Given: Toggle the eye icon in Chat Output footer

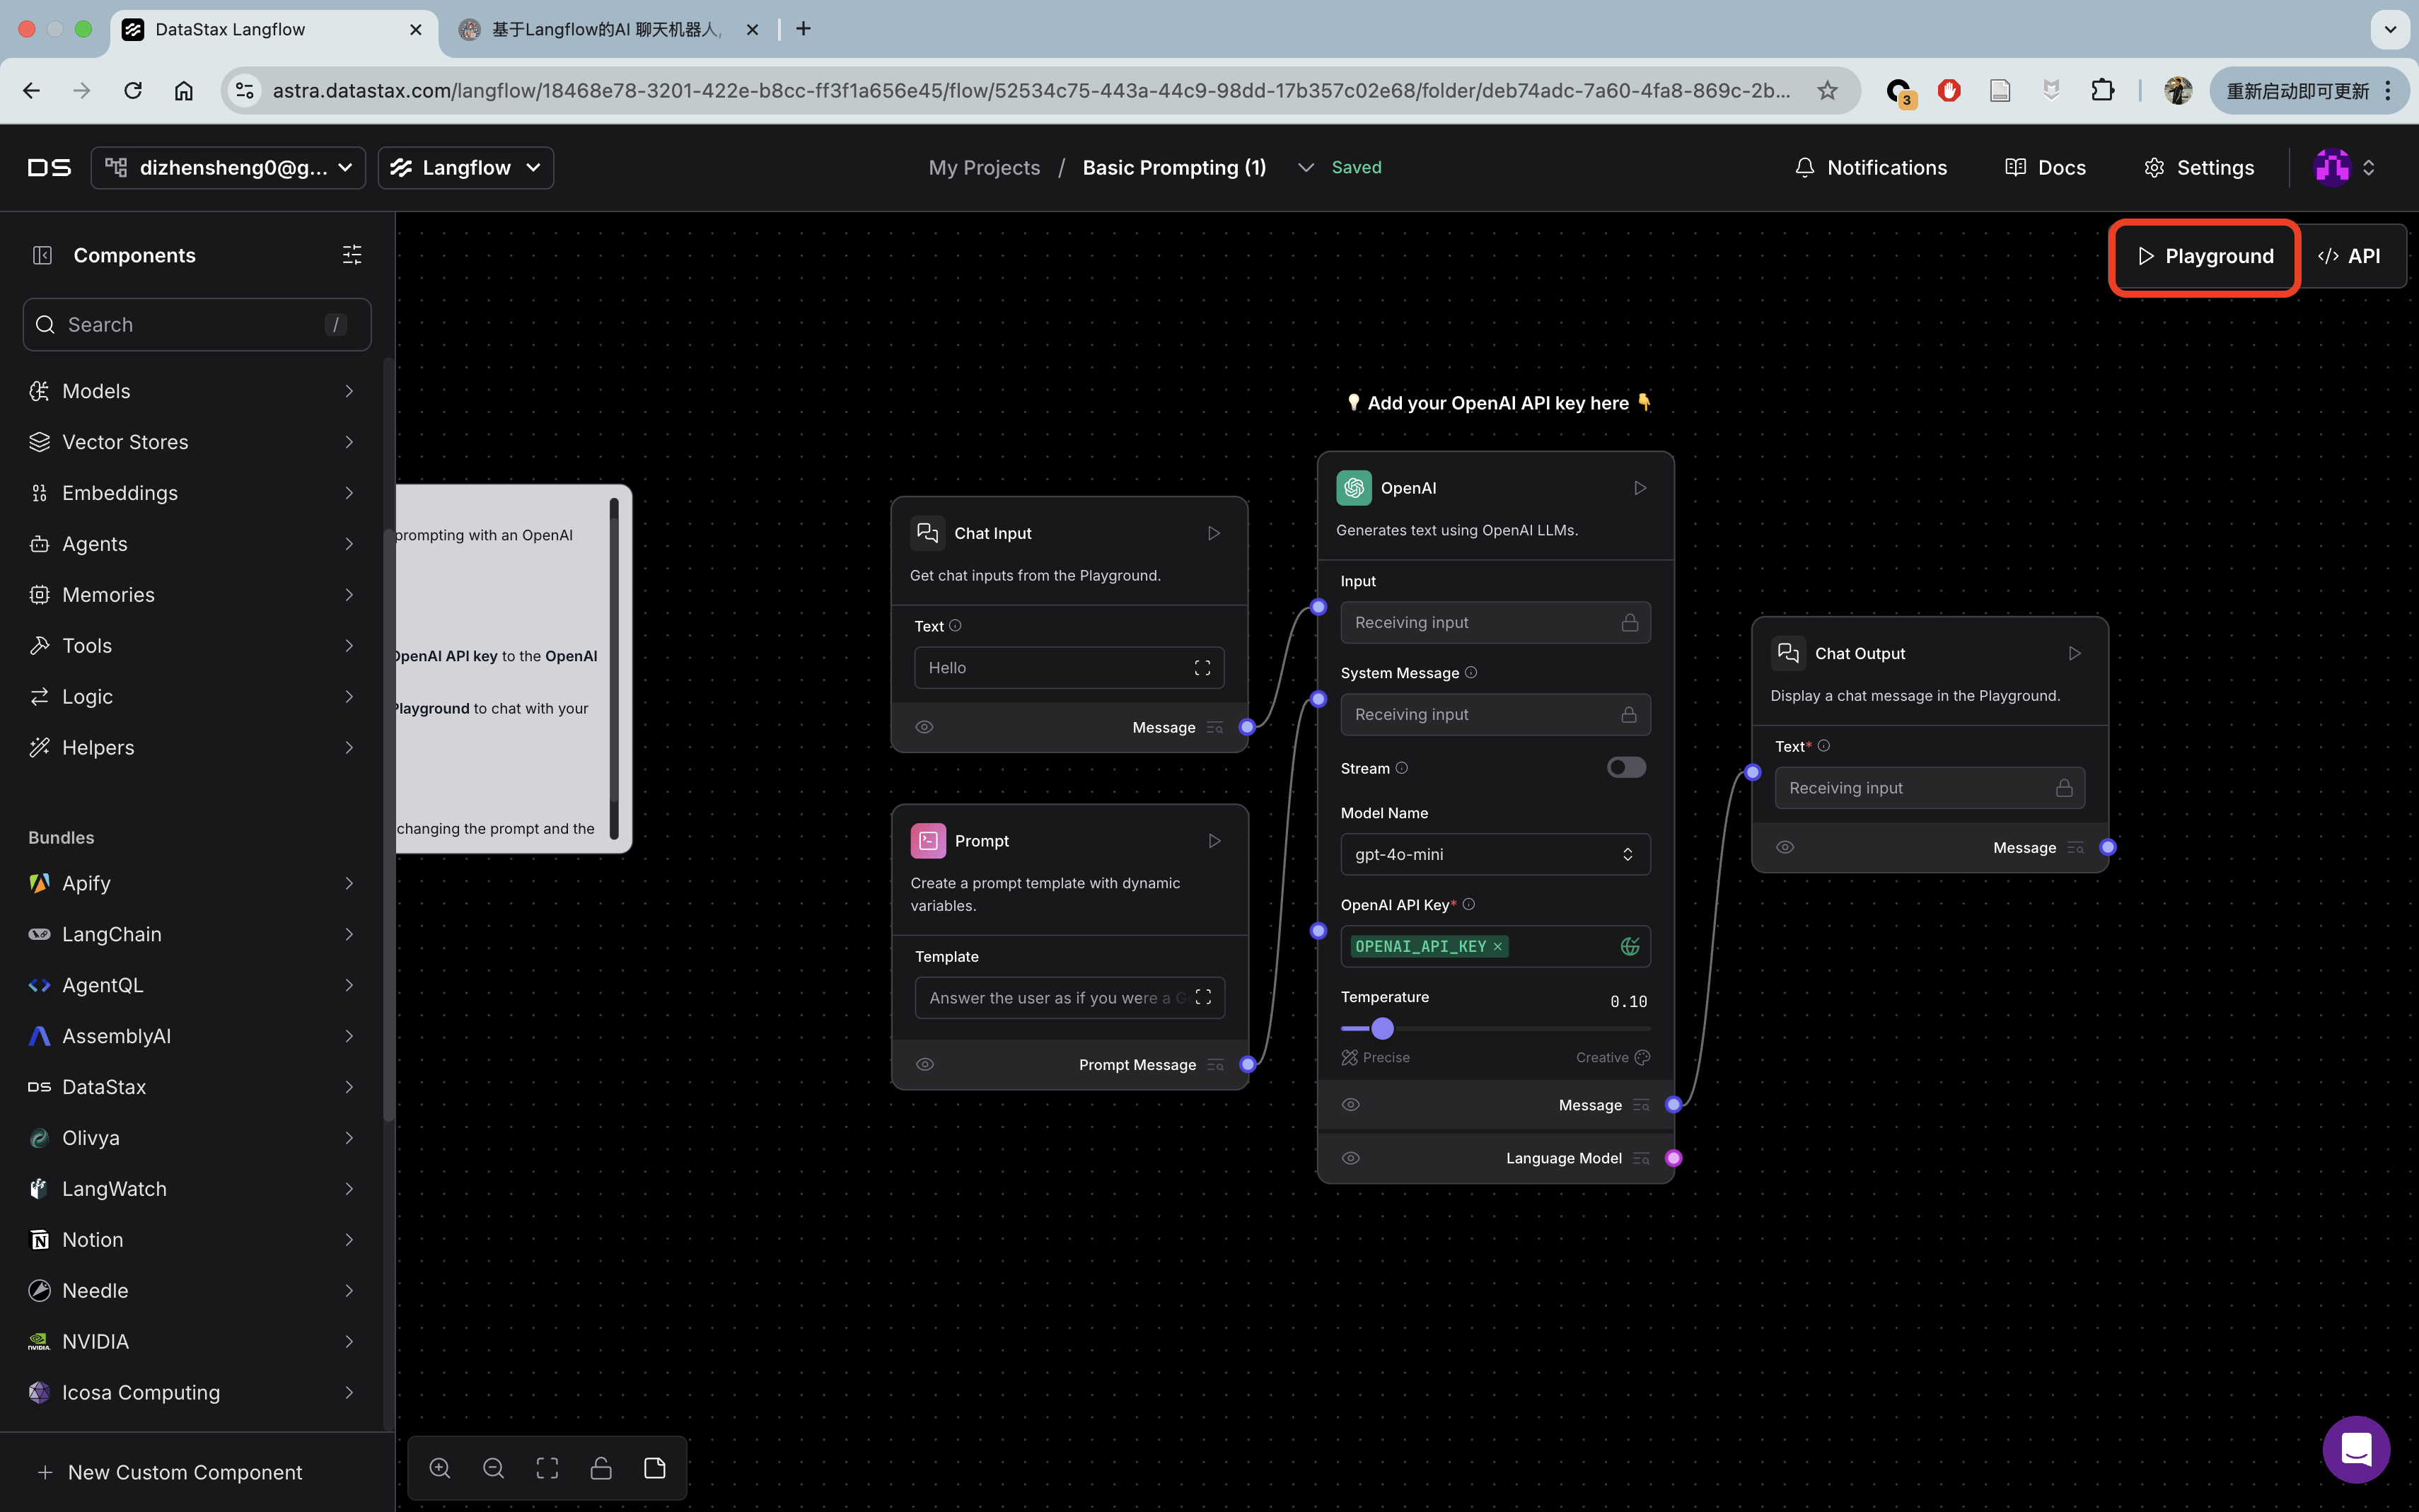Looking at the screenshot, I should click(1785, 847).
